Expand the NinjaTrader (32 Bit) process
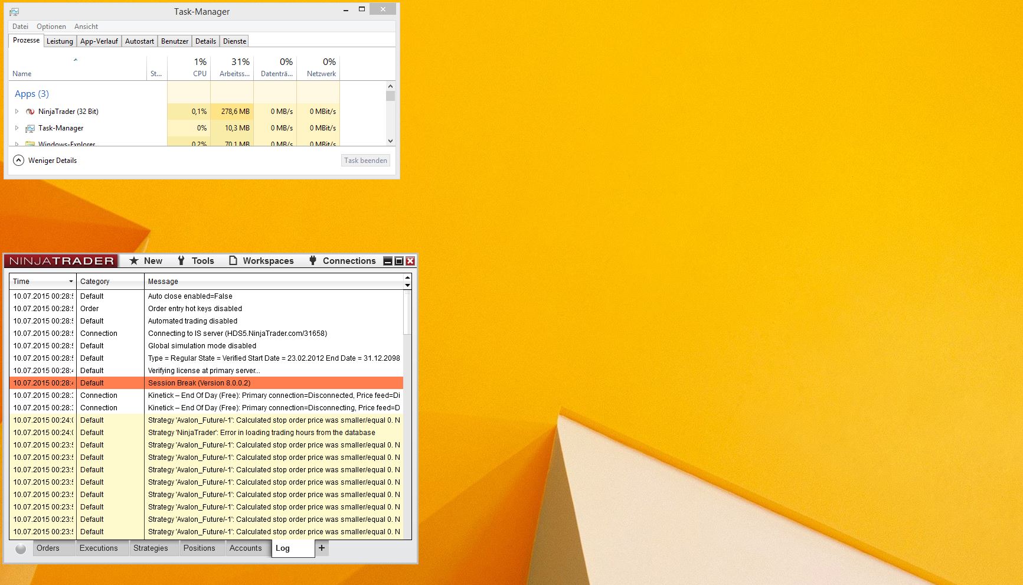1023x585 pixels. coord(17,112)
